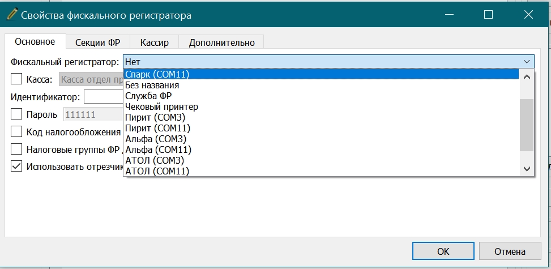This screenshot has width=551, height=269.
Task: Click the list scrollbar up arrow
Action: coord(527,77)
